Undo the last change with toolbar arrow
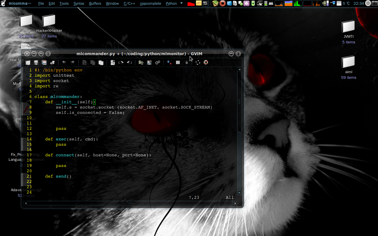 click(x=64, y=63)
